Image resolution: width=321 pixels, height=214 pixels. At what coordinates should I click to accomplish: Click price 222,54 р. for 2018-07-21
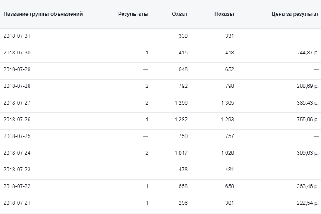[308, 203]
